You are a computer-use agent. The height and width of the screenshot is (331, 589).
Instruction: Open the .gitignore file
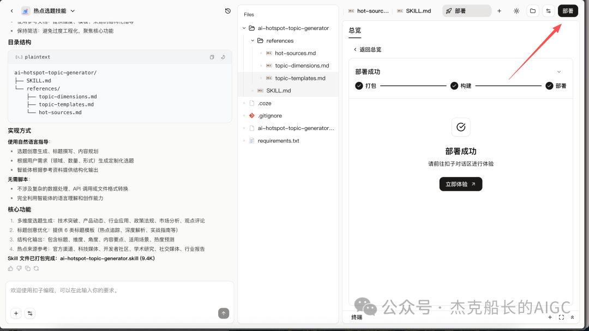pos(270,115)
